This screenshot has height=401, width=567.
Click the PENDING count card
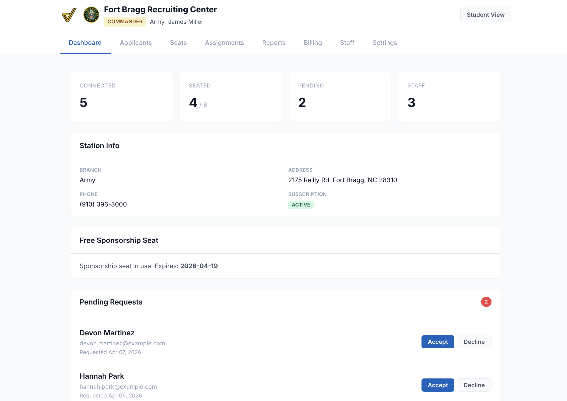coord(340,97)
